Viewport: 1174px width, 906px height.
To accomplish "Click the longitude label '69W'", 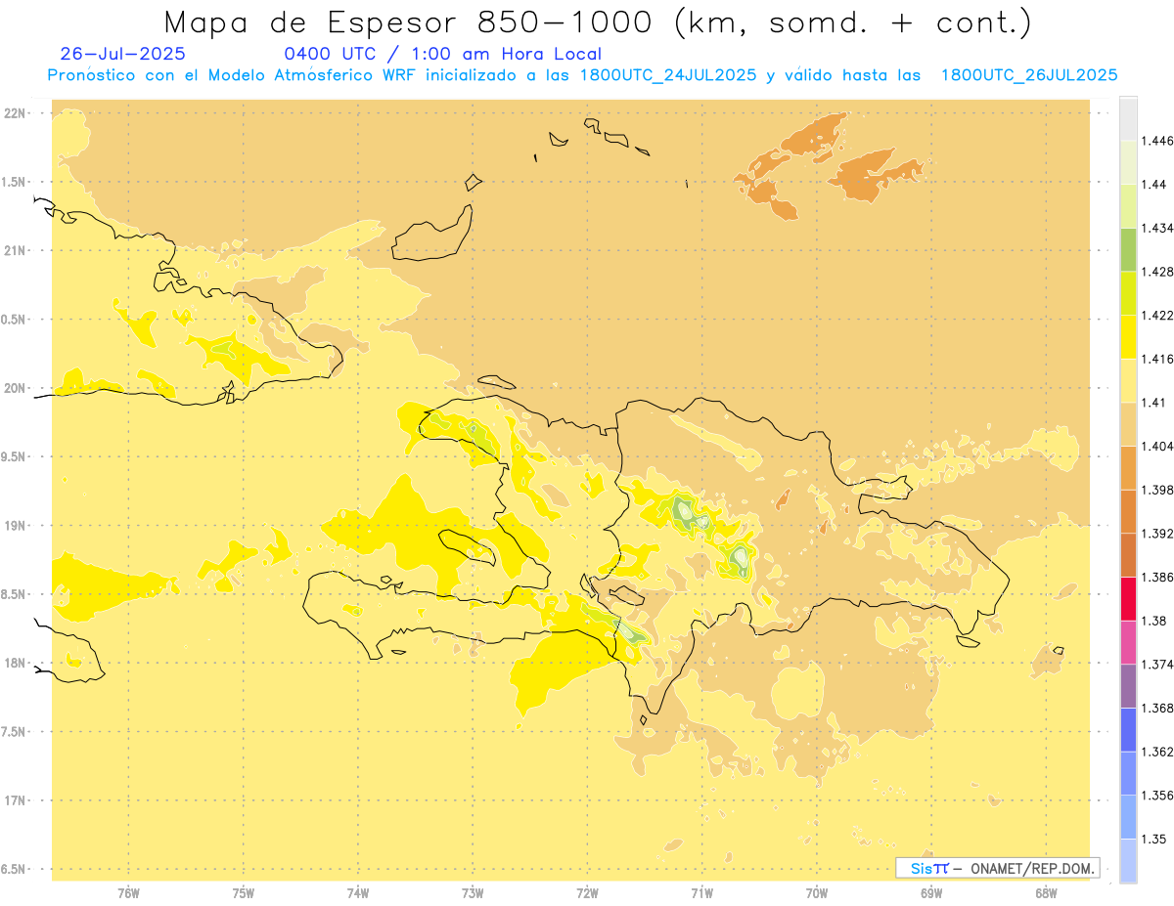I will [931, 892].
